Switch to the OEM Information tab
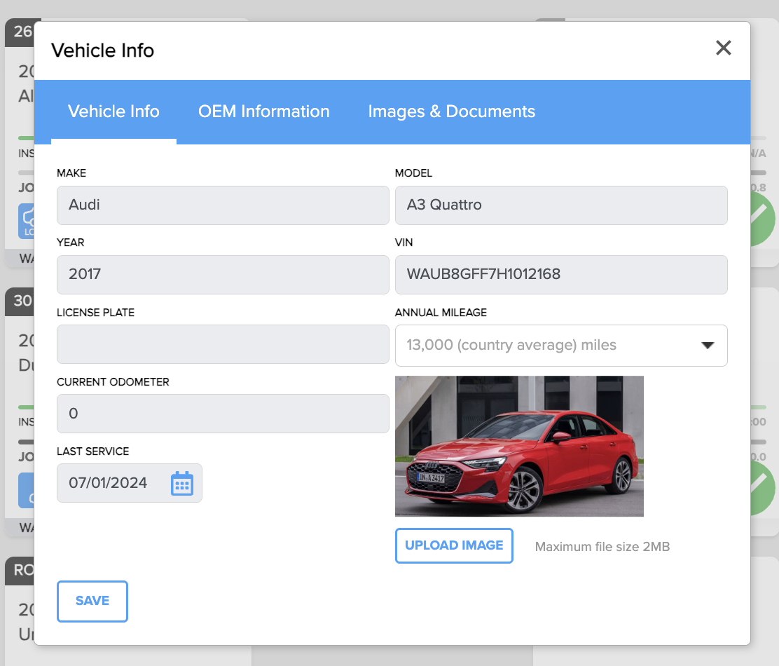This screenshot has width=779, height=666. [264, 111]
